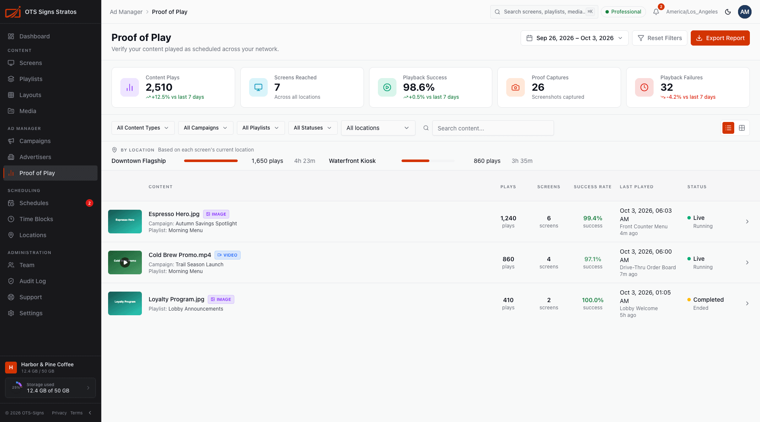Click Ad Manager breadcrumb link

[126, 12]
